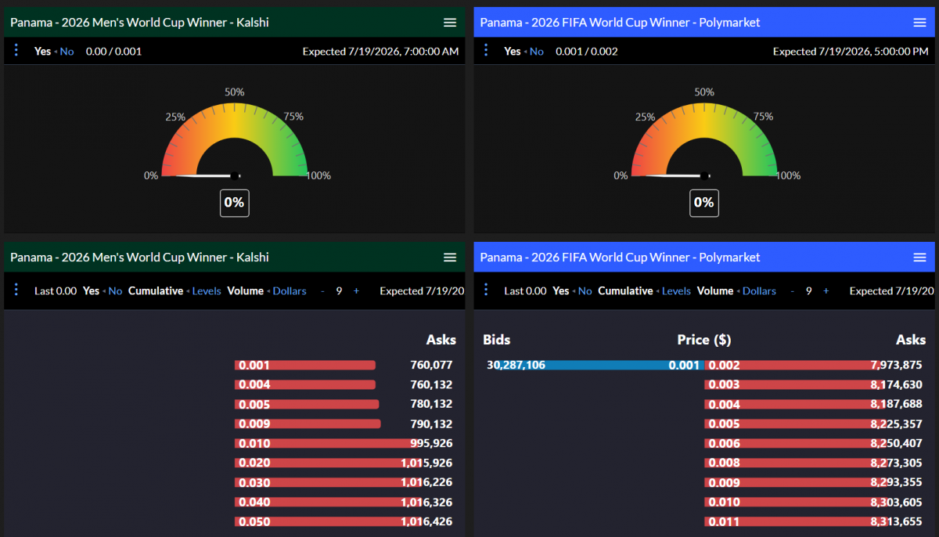Click the 0% value box under Polymarket gauge
The image size is (939, 537).
click(704, 203)
